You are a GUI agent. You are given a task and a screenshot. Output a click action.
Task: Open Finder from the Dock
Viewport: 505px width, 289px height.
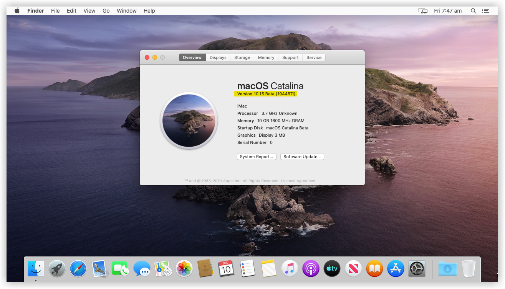pyautogui.click(x=36, y=268)
